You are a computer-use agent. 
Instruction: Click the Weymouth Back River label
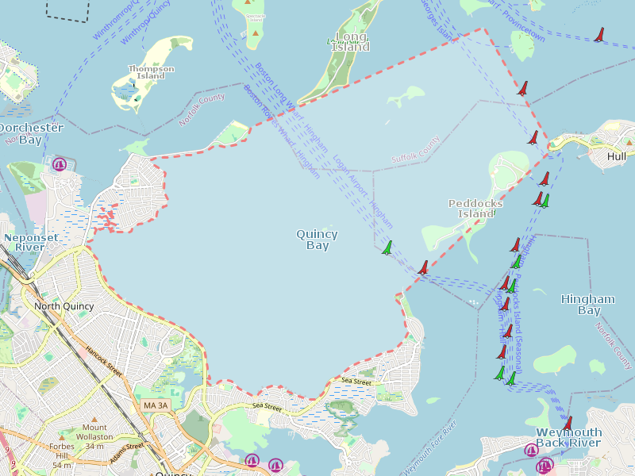568,437
